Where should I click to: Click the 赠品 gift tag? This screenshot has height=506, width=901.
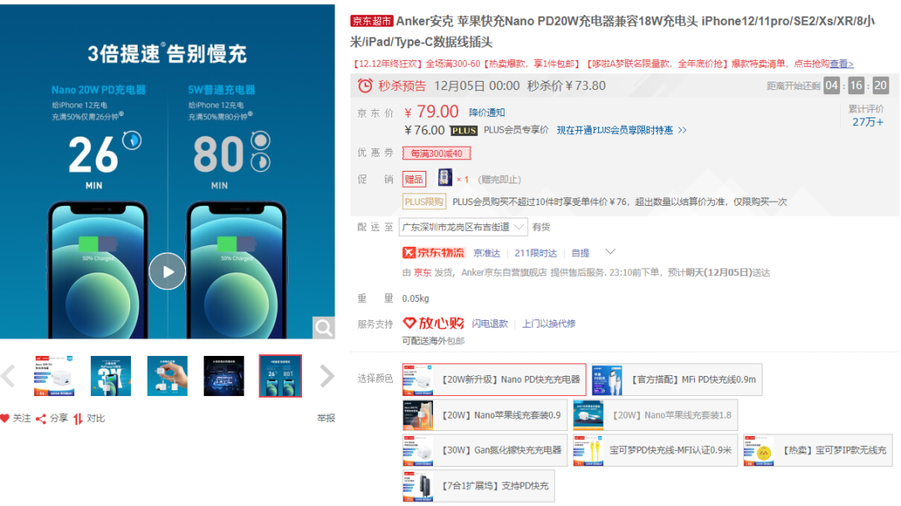pyautogui.click(x=414, y=179)
